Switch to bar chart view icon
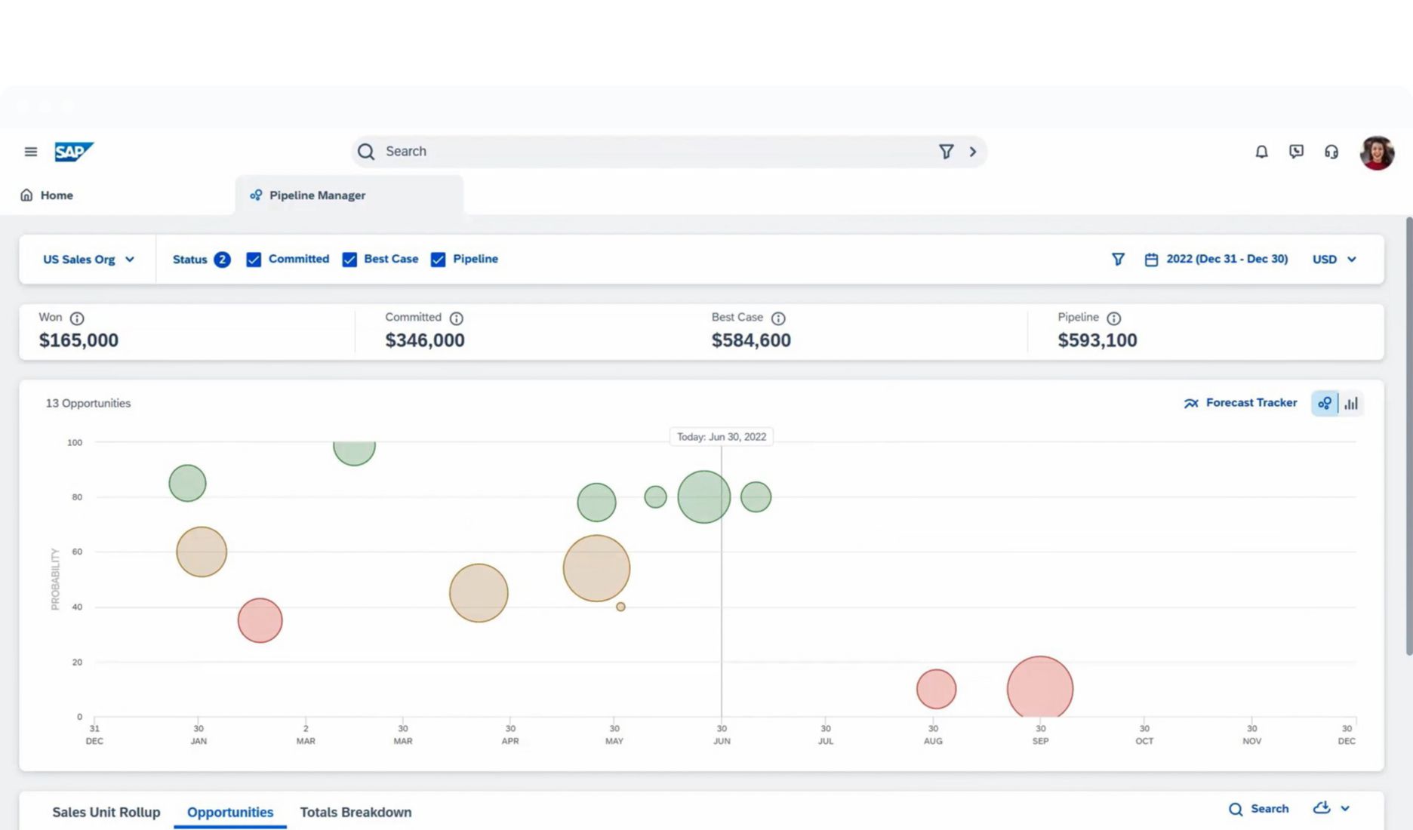The image size is (1413, 830). coord(1351,404)
